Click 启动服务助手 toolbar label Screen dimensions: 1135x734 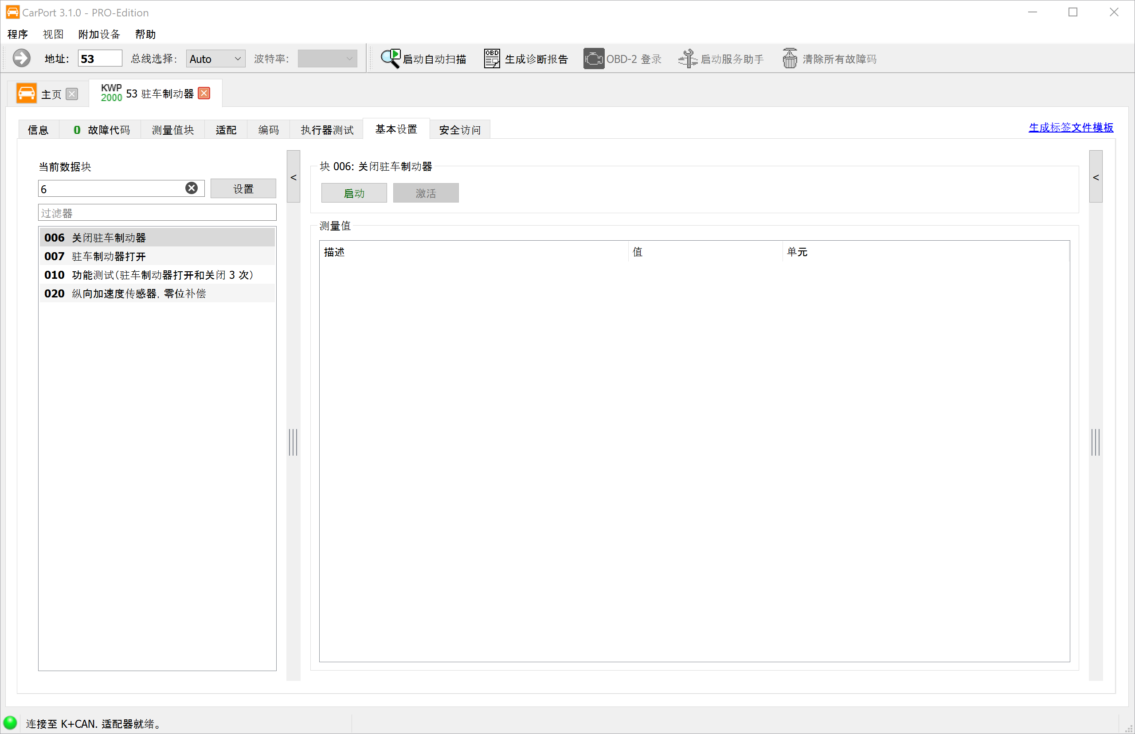(x=732, y=59)
